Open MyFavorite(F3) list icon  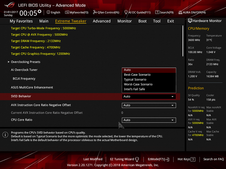pos(67,12)
